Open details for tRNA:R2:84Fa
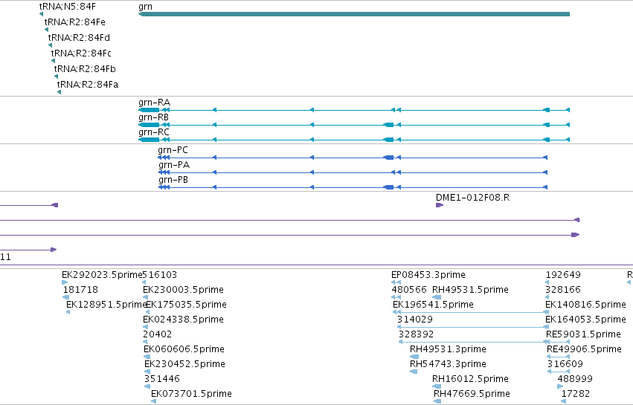The width and height of the screenshot is (633, 405). click(x=88, y=85)
